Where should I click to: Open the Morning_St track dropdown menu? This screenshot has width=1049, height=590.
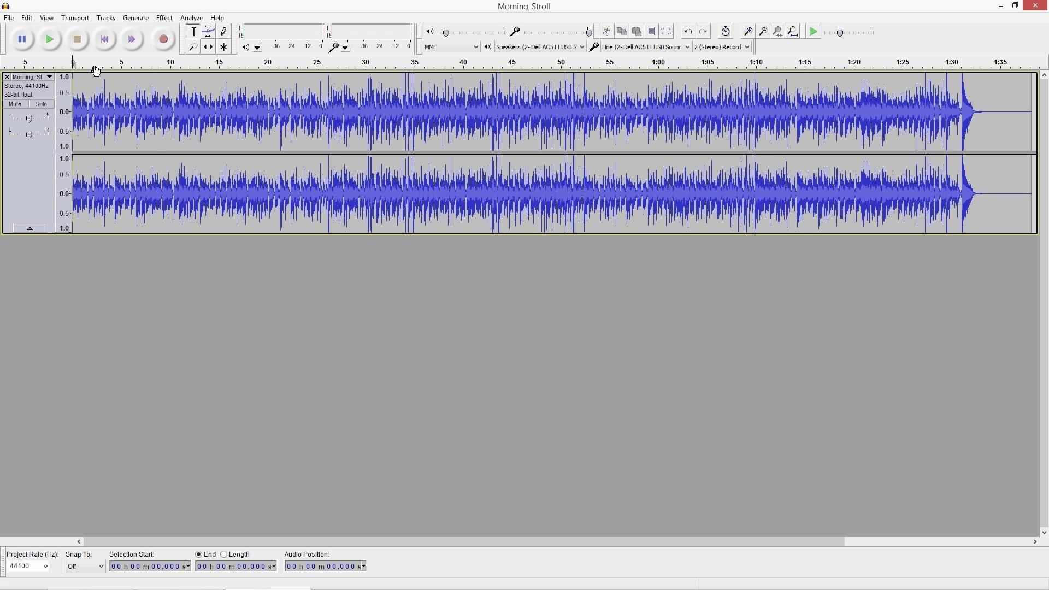pyautogui.click(x=49, y=76)
